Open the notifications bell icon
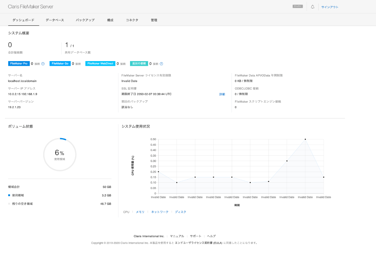 pos(312,7)
